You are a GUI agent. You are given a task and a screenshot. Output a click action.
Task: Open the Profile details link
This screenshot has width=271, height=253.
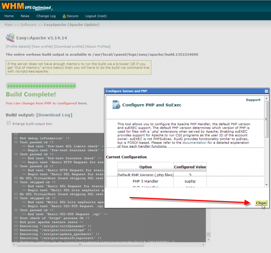click(18, 46)
